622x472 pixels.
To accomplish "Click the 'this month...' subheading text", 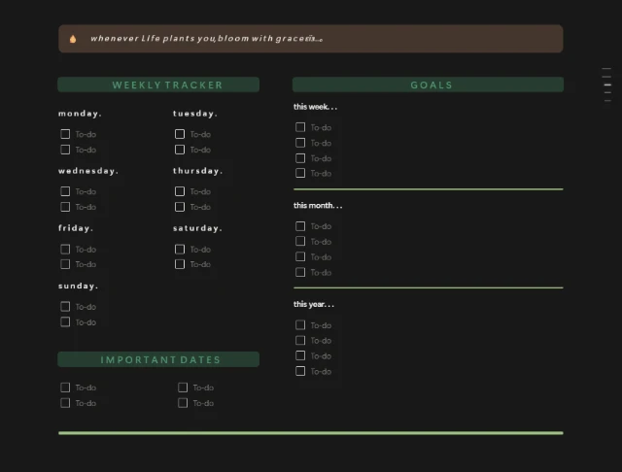I will point(317,206).
